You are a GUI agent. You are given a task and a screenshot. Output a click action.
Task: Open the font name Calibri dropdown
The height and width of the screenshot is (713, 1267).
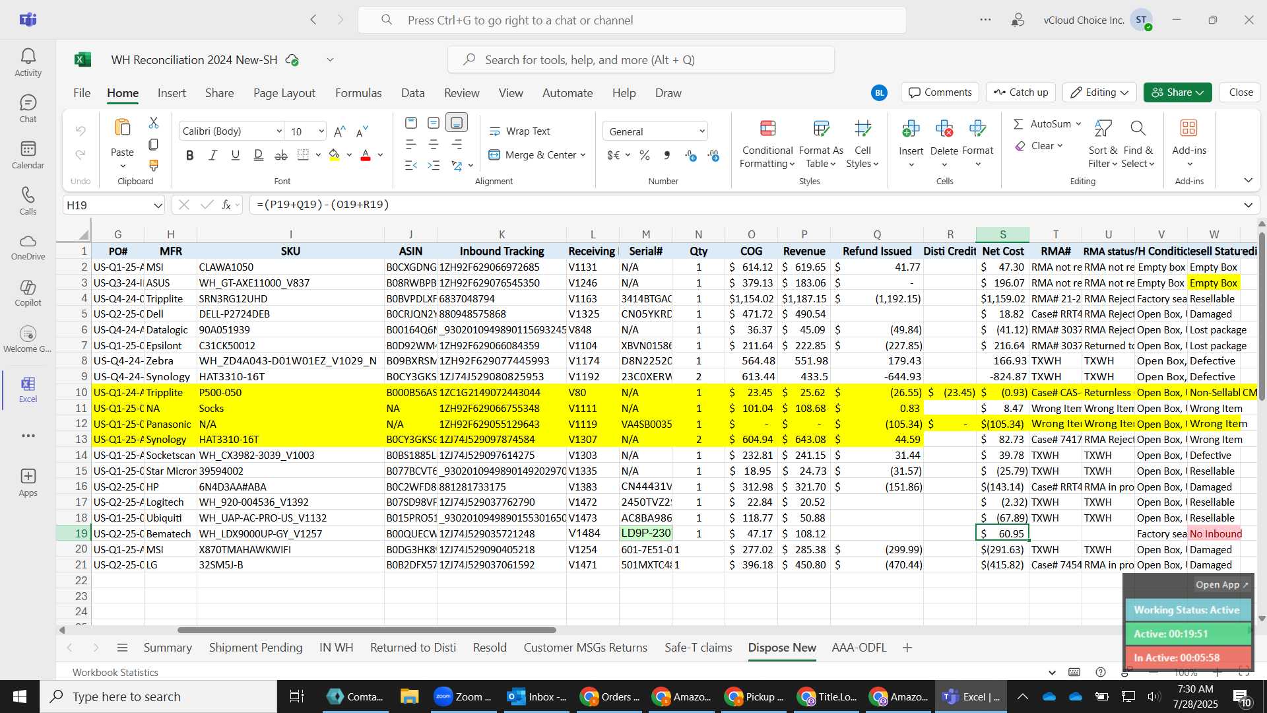[278, 131]
